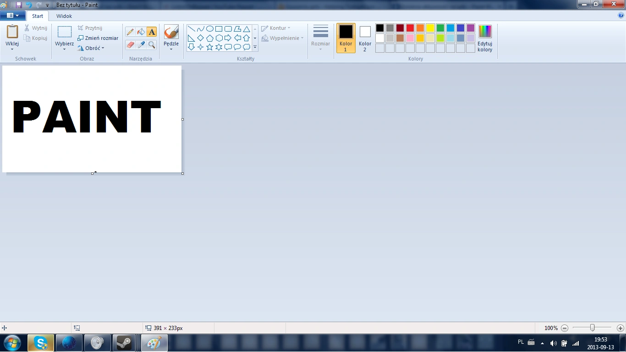Pick the red color swatch

click(410, 27)
